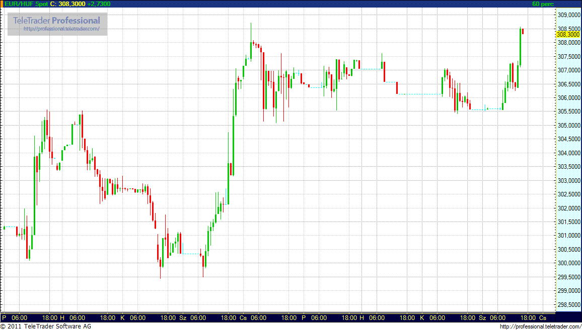Image resolution: width=582 pixels, height=331 pixels.
Task: Click the EUR/HUF Spot chart title
Action: click(x=26, y=4)
